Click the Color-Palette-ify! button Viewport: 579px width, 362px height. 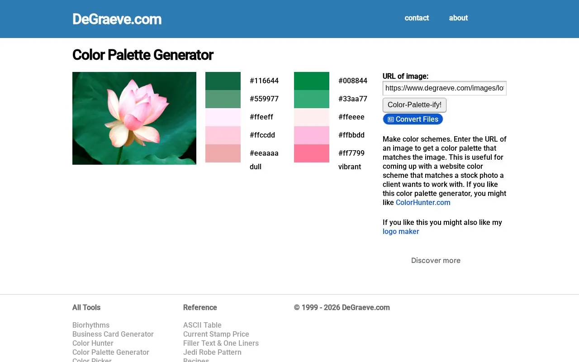point(414,105)
